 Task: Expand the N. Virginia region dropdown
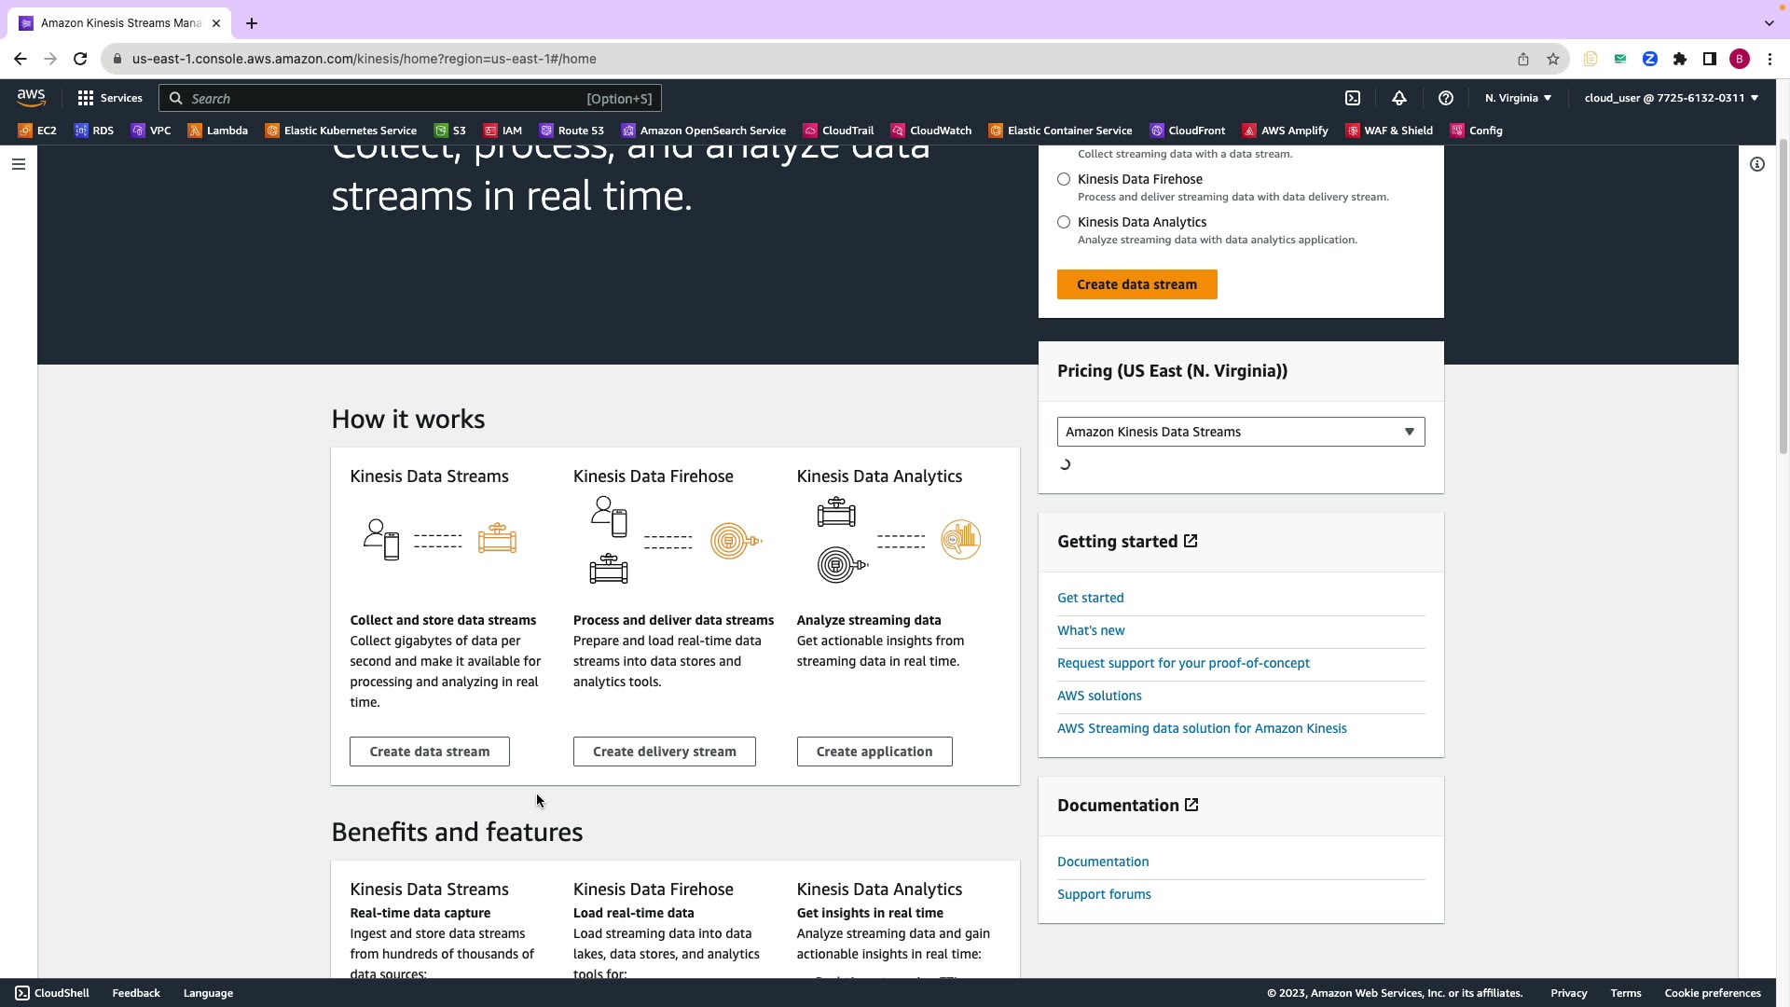click(x=1518, y=98)
